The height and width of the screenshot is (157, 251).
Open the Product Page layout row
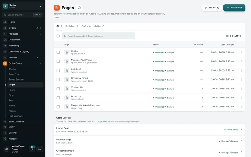(x=149, y=141)
